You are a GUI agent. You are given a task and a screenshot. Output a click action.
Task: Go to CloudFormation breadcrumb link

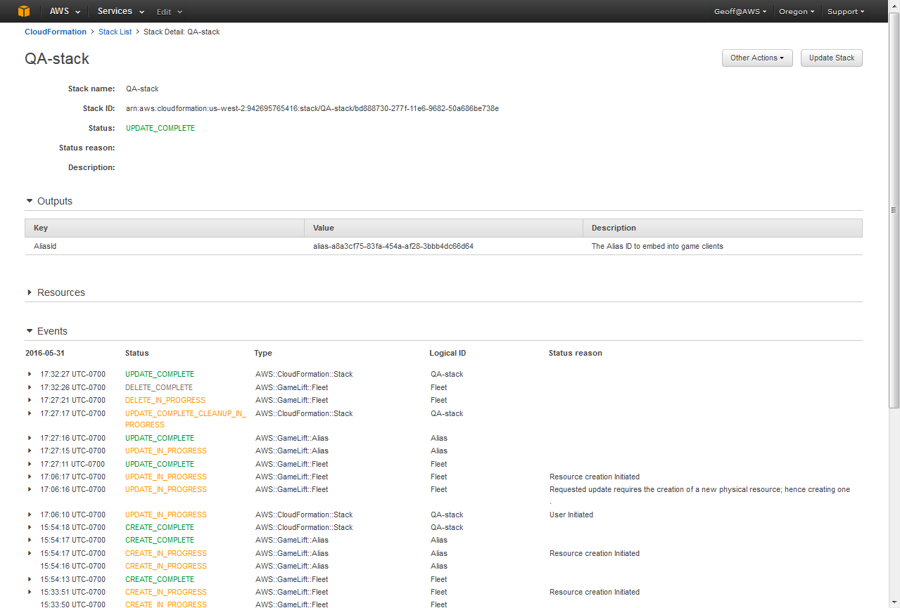click(56, 32)
